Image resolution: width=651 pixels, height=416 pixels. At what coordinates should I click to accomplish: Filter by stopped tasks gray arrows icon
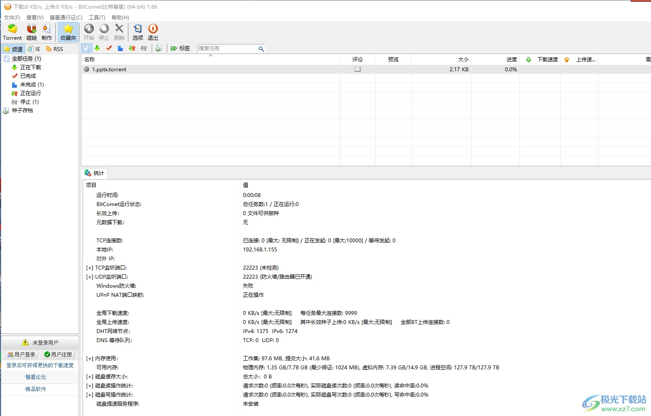click(x=144, y=48)
